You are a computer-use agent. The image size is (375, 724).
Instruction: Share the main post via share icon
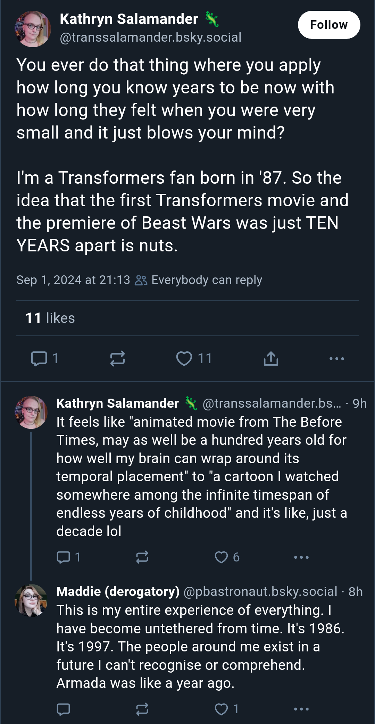point(271,358)
